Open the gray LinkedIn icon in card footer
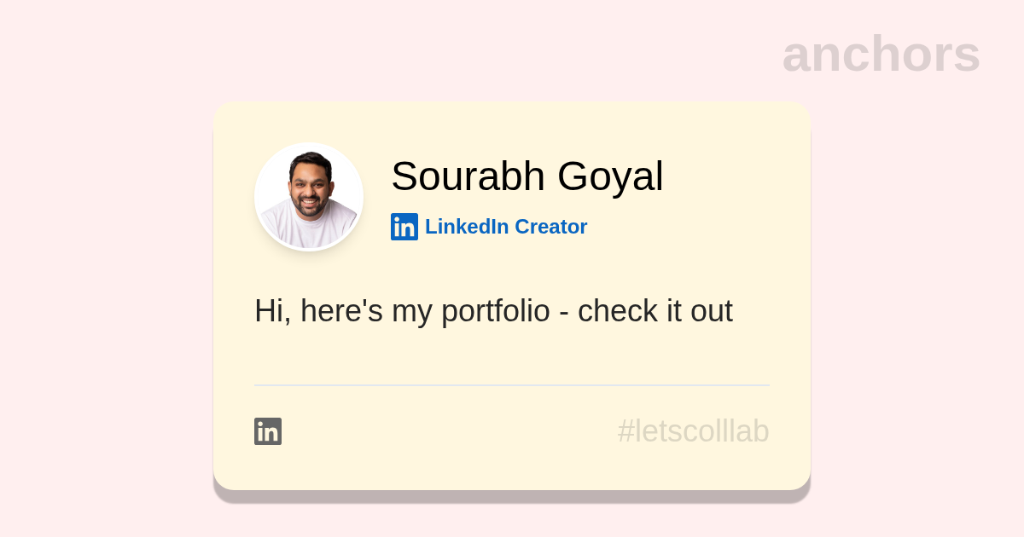Image resolution: width=1024 pixels, height=537 pixels. [268, 431]
